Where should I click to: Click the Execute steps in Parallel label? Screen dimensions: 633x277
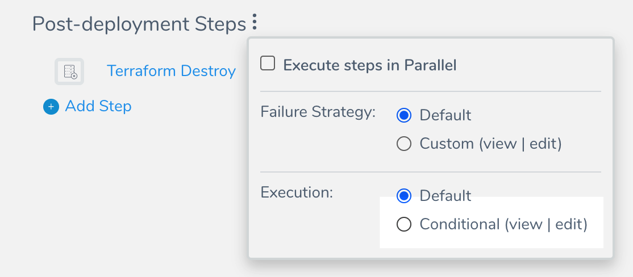coord(370,65)
